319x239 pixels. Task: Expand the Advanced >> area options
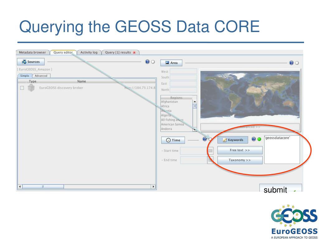point(250,127)
